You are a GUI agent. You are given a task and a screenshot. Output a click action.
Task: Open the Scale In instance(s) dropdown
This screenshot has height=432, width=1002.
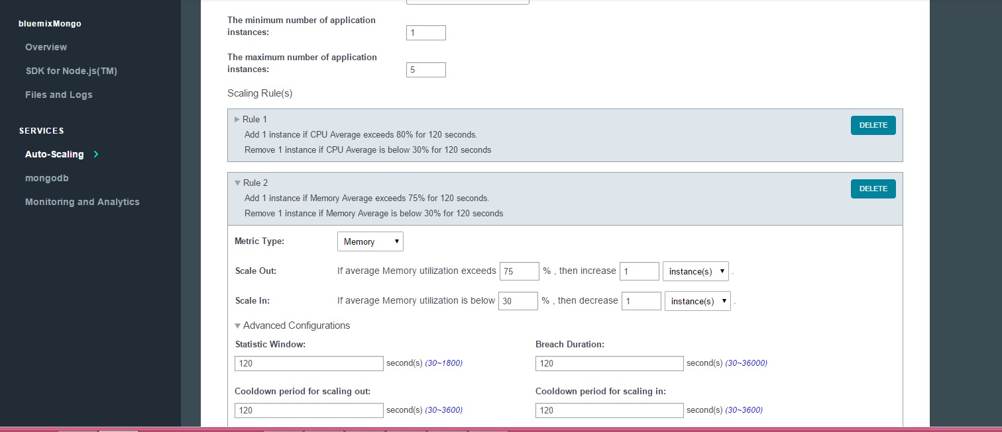point(697,301)
